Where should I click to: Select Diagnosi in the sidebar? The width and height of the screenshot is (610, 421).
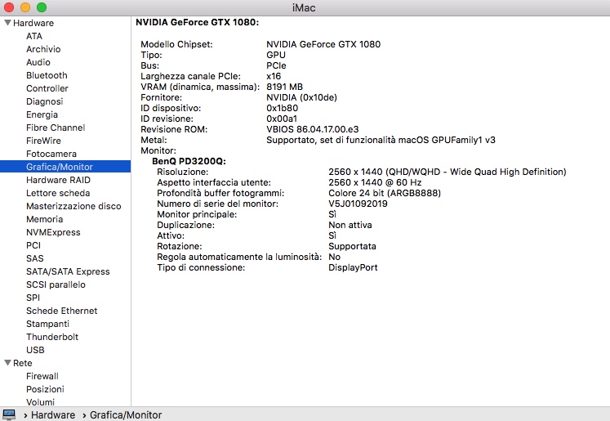[x=44, y=101]
